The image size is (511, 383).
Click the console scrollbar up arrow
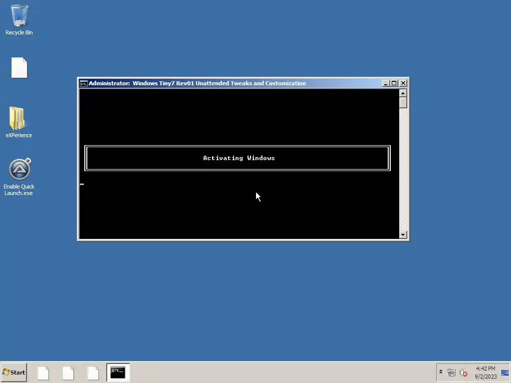coord(403,93)
